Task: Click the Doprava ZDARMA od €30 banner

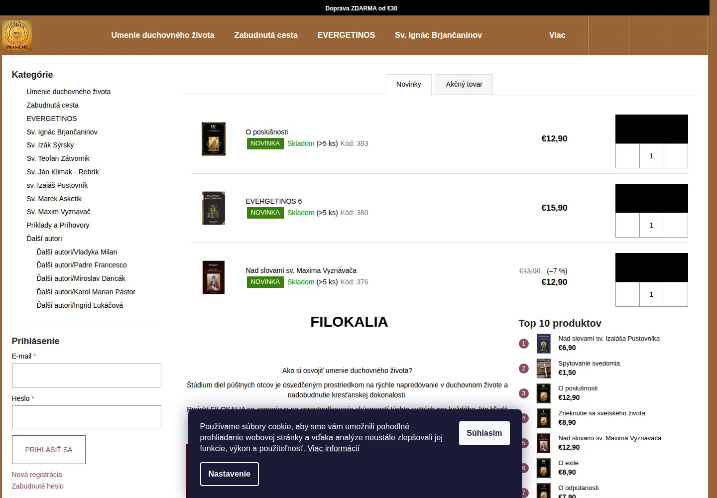Action: (361, 8)
